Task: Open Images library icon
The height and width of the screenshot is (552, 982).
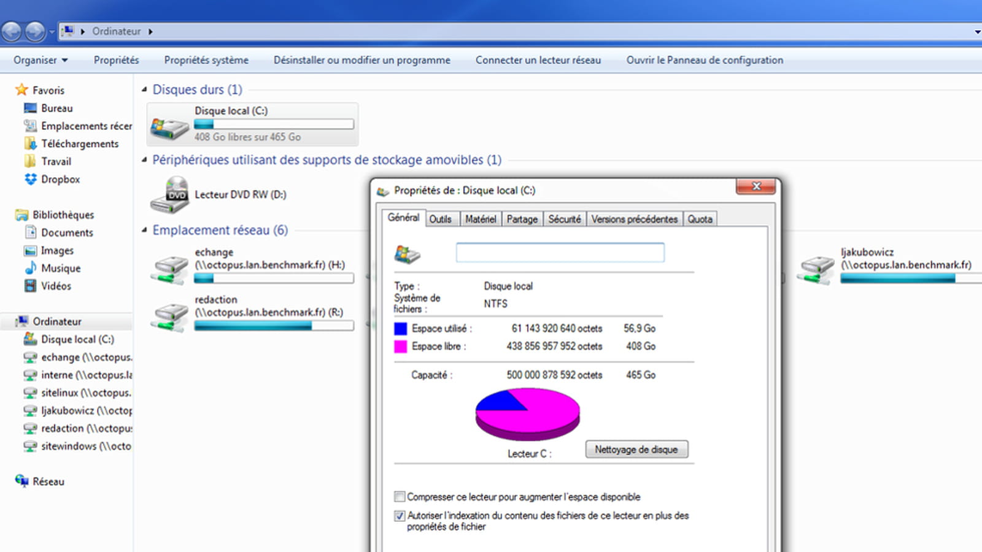Action: [30, 250]
